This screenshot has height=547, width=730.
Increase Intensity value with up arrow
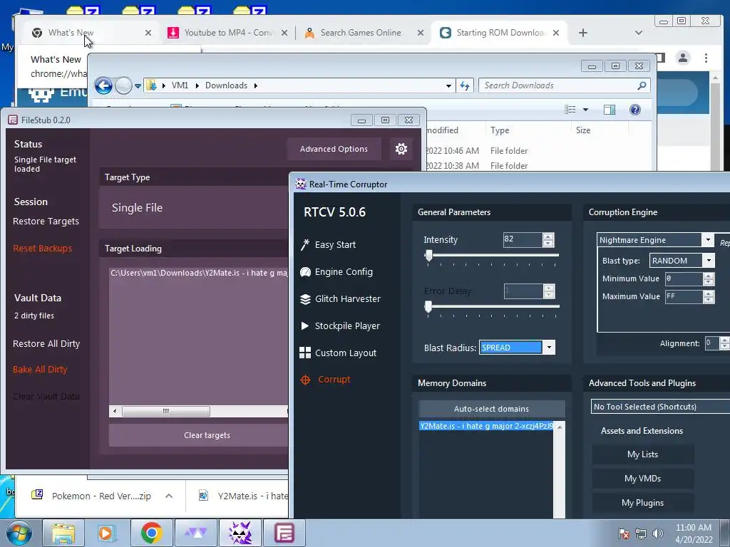tap(548, 236)
